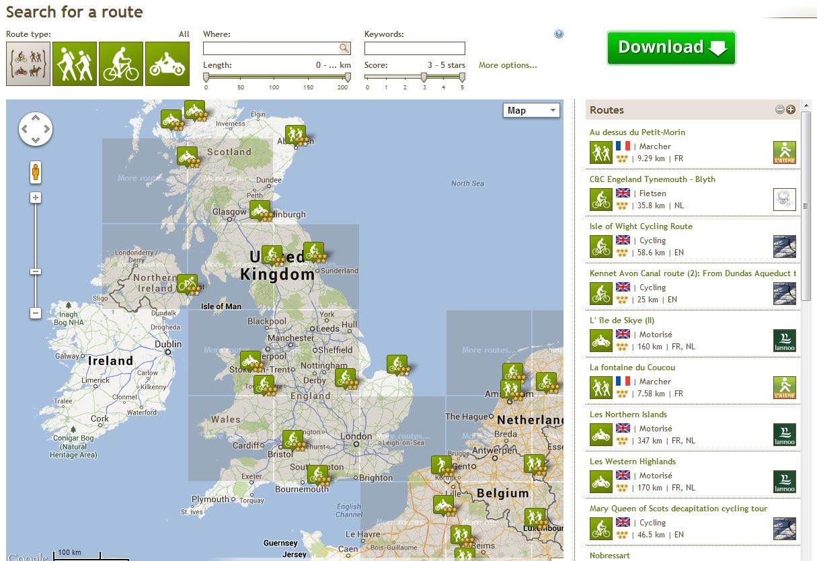The width and height of the screenshot is (817, 561).
Task: Click cycling marker on the Norfolk coast
Action: (397, 365)
